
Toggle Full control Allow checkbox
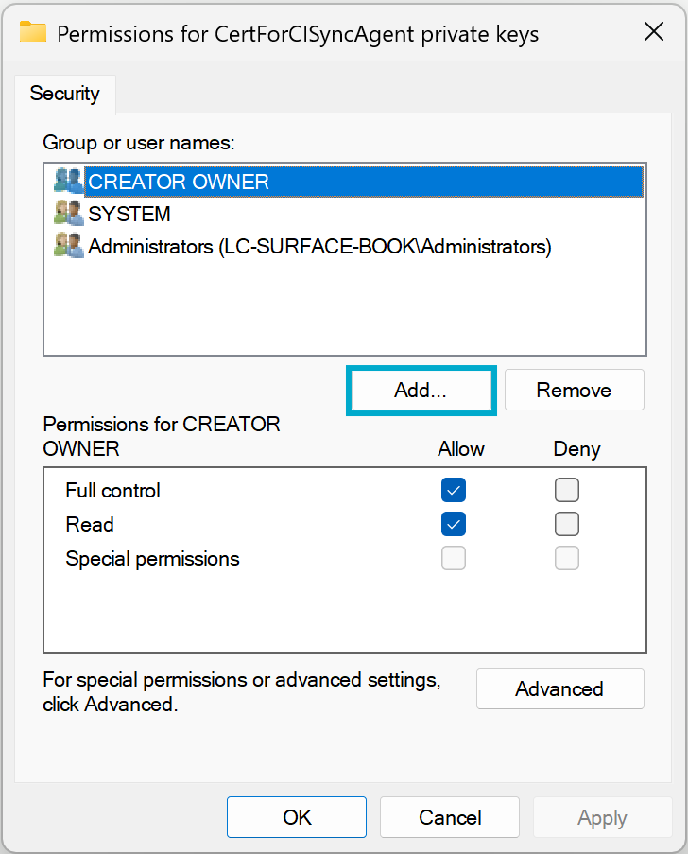point(454,490)
